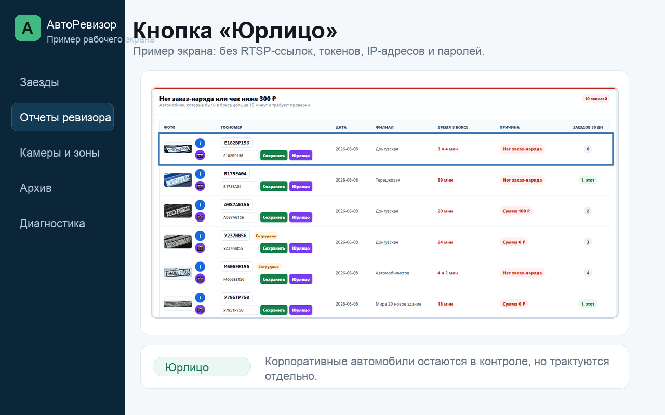Click the ПРИЧИНА column header
The image size is (665, 415).
click(510, 127)
